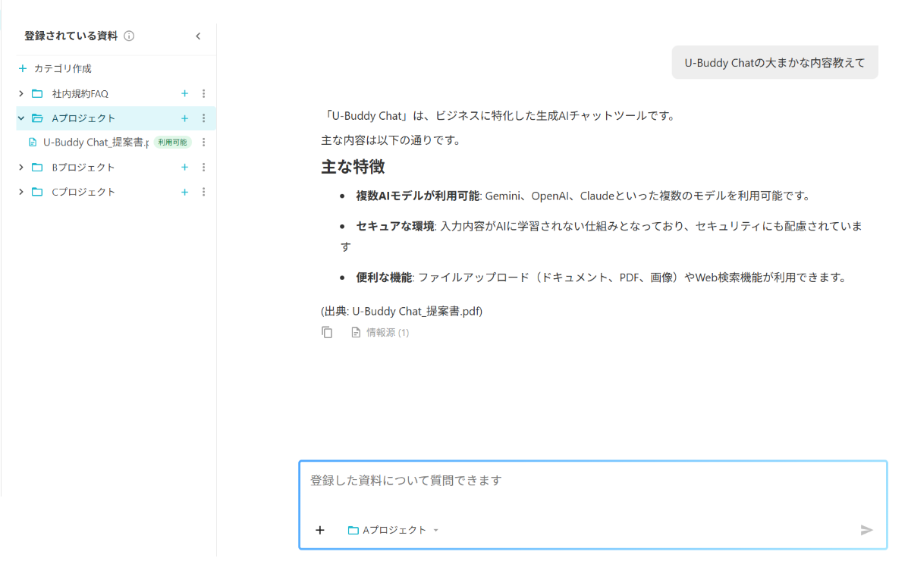Click the user message U-Buddy Chatの大まかな内容教えて
Screen dimensions: 908x580
(774, 62)
